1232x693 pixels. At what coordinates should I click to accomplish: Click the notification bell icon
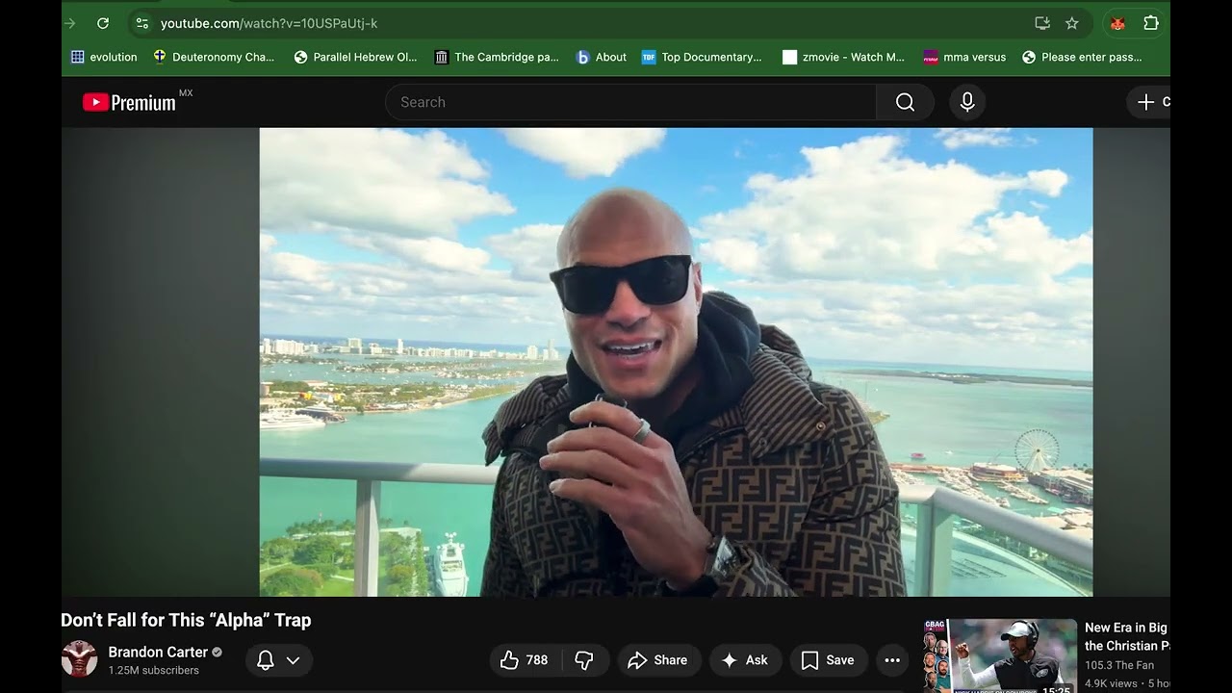click(266, 660)
